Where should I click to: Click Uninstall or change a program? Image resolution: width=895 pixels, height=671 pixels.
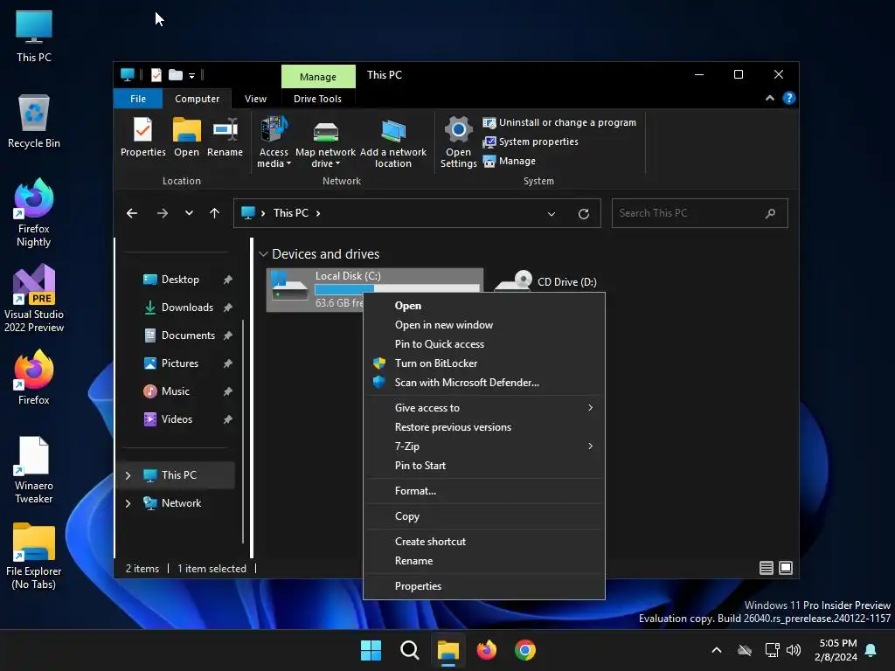pyautogui.click(x=559, y=122)
